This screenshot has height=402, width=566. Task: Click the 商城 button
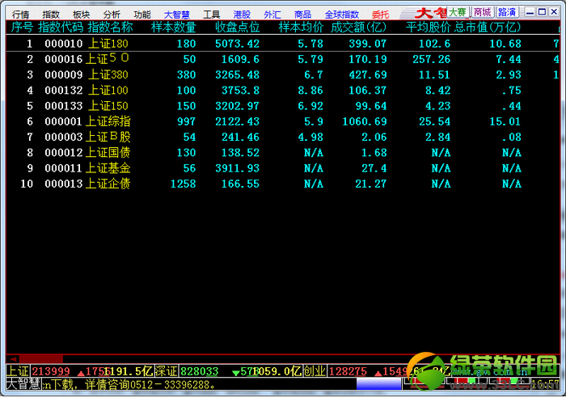point(483,12)
